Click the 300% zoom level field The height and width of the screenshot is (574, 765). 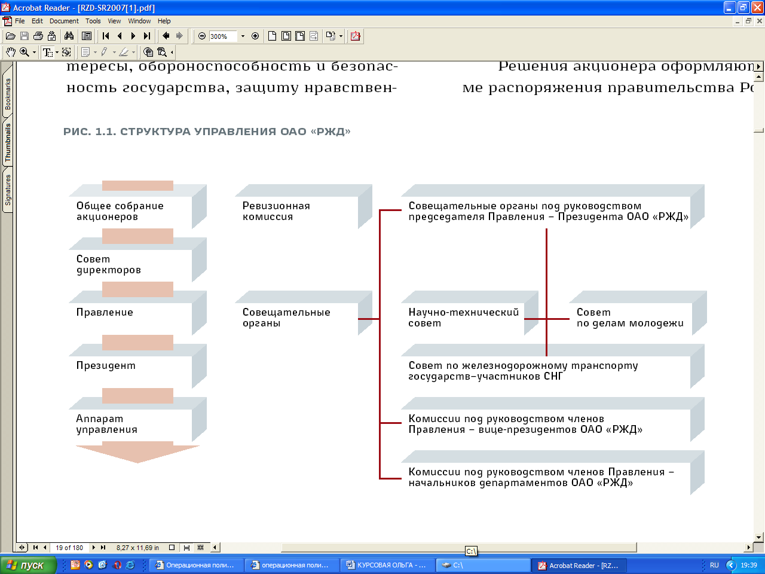(x=224, y=36)
